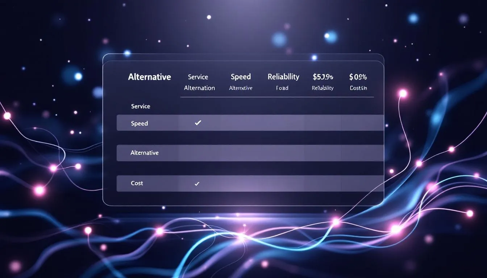This screenshot has width=487, height=278.
Task: Select the Reliability Foad label
Action: tap(283, 88)
